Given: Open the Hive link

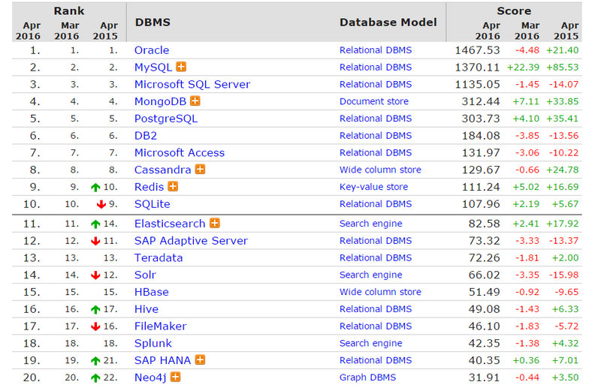Looking at the screenshot, I should pos(146,309).
